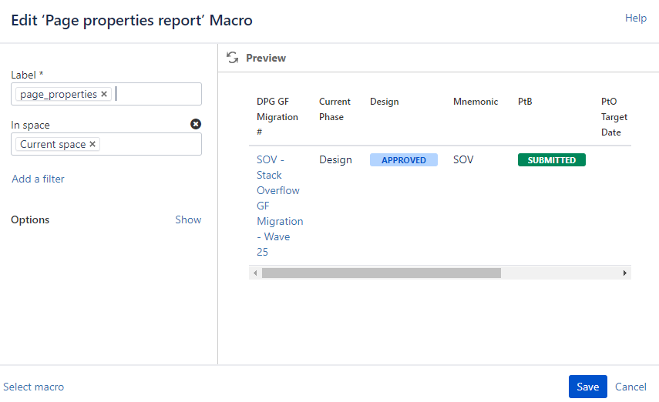Save the macro settings
The width and height of the screenshot is (659, 402).
(x=587, y=387)
